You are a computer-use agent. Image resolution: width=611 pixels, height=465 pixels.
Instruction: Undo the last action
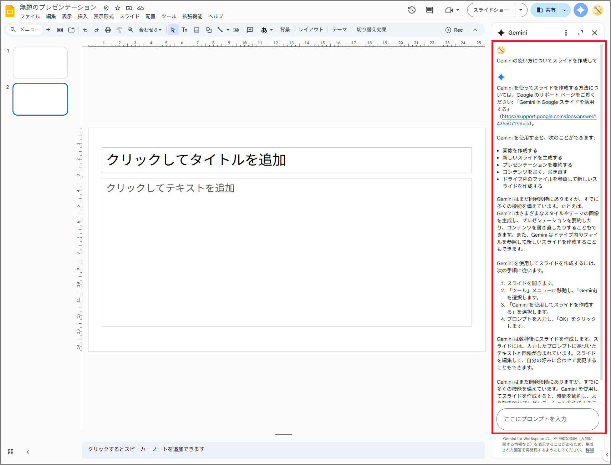85,30
